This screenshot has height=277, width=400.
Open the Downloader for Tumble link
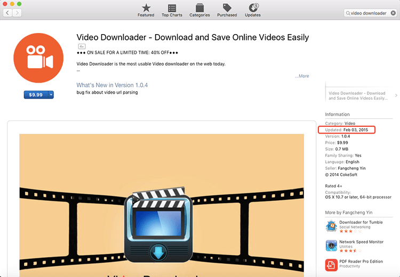[361, 222]
